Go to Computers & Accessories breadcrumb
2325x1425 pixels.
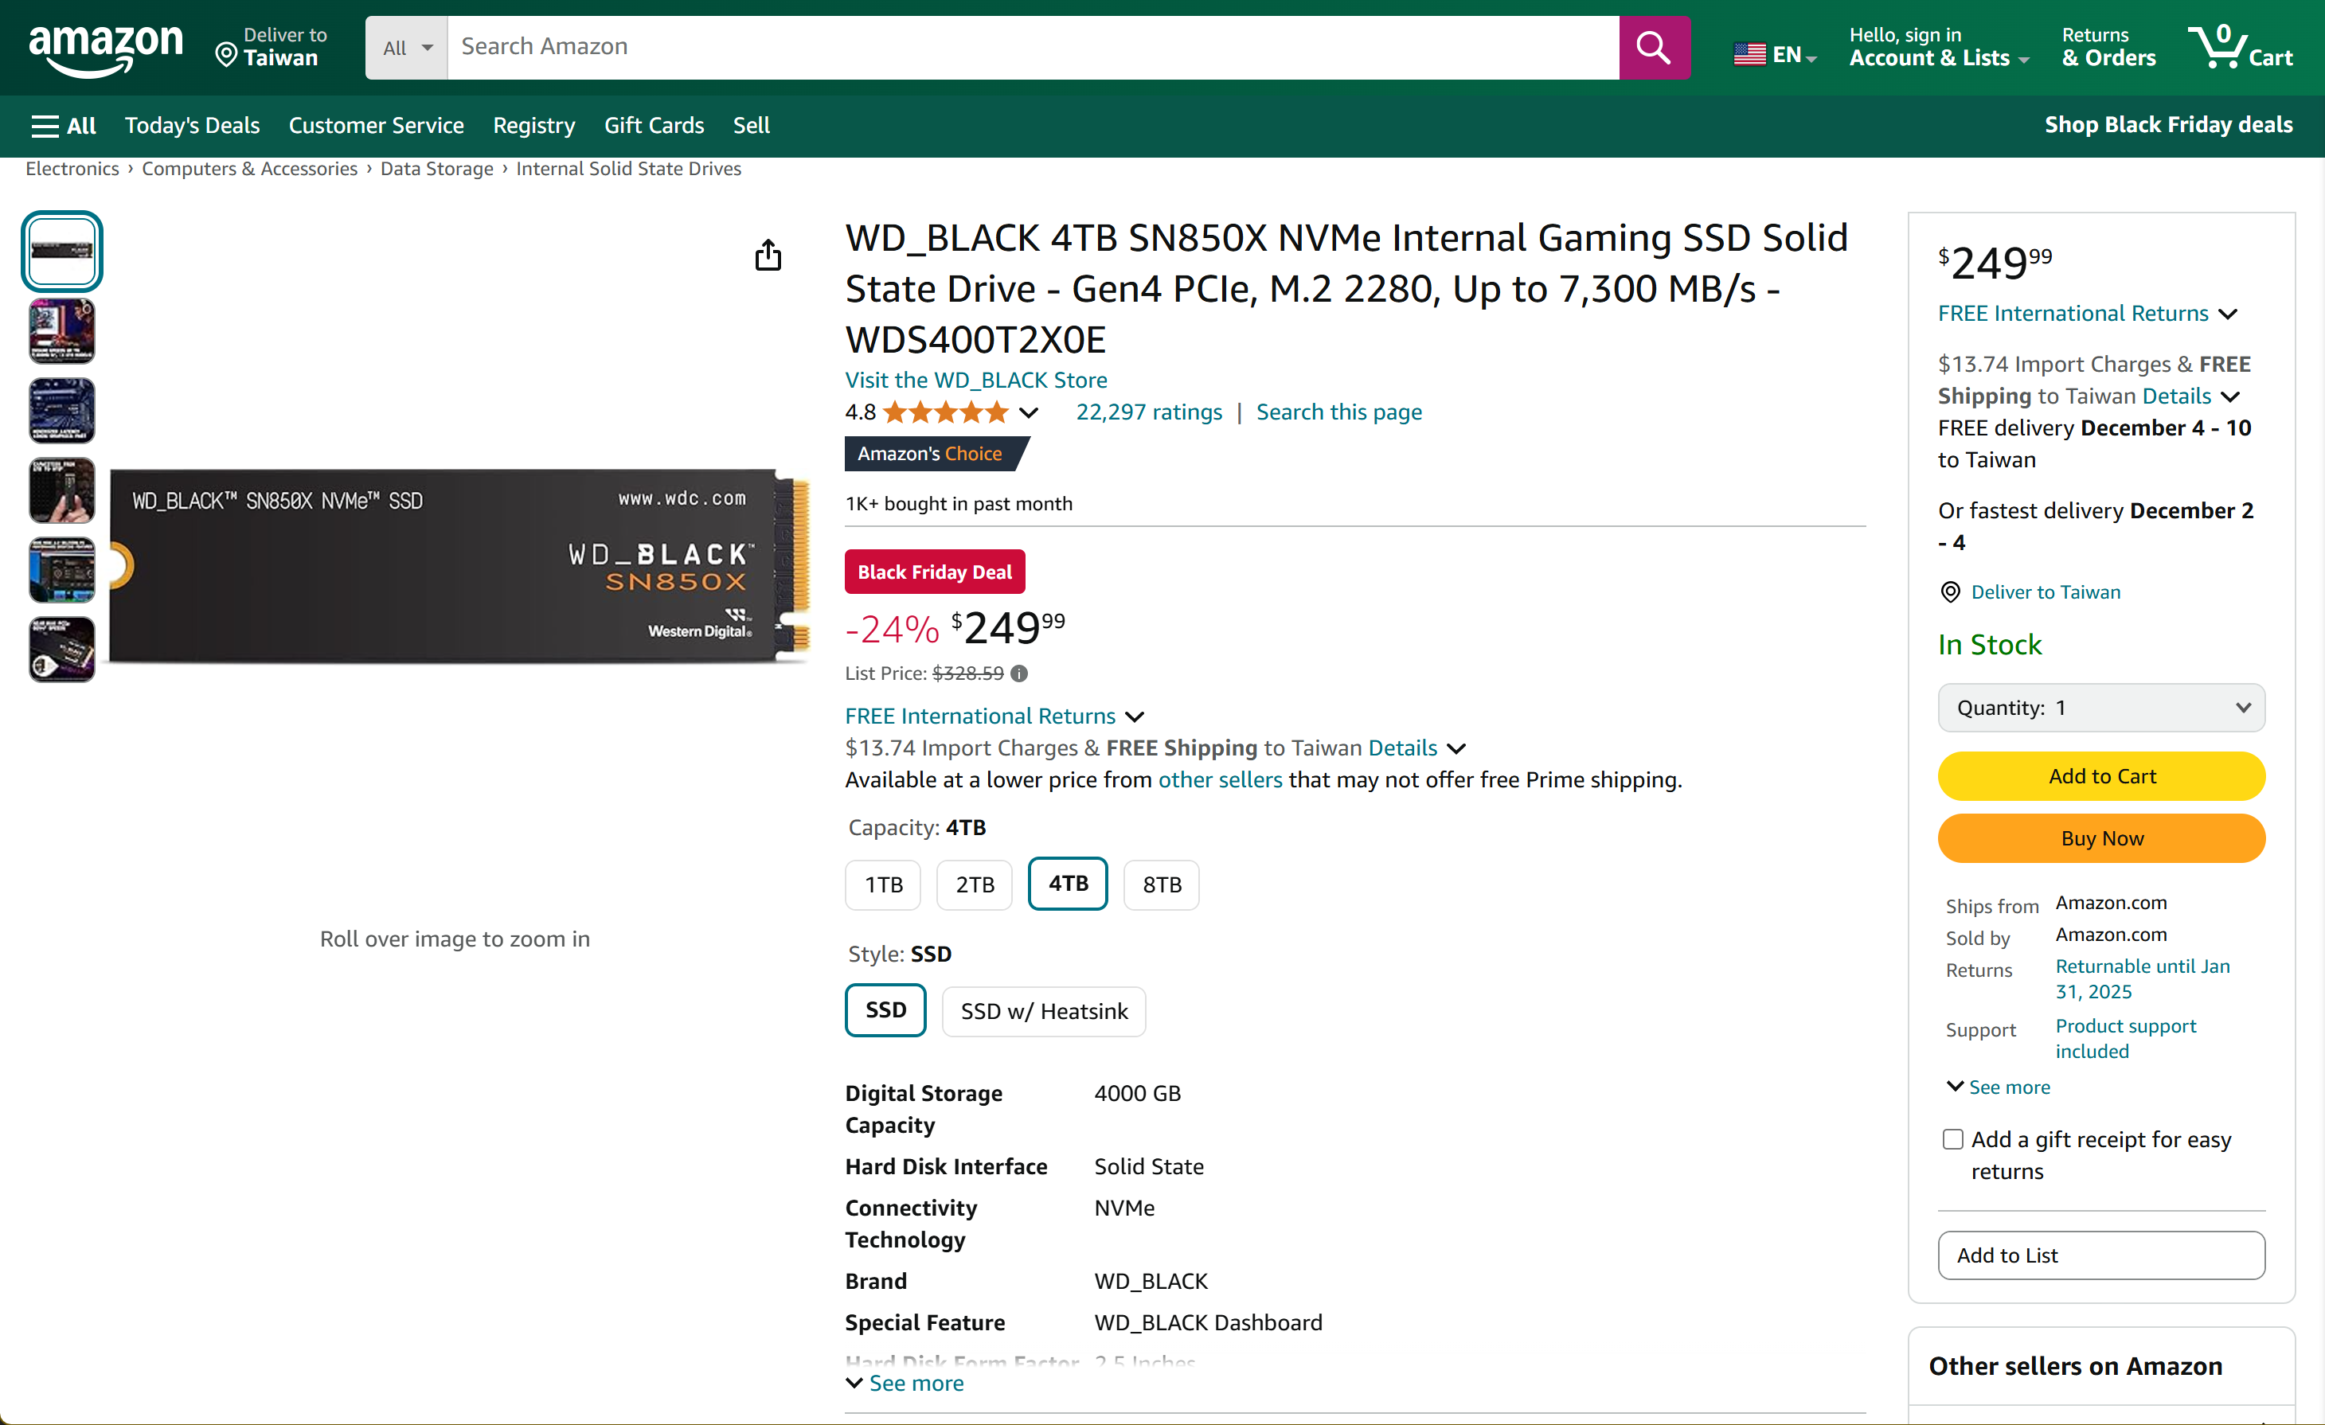point(250,169)
